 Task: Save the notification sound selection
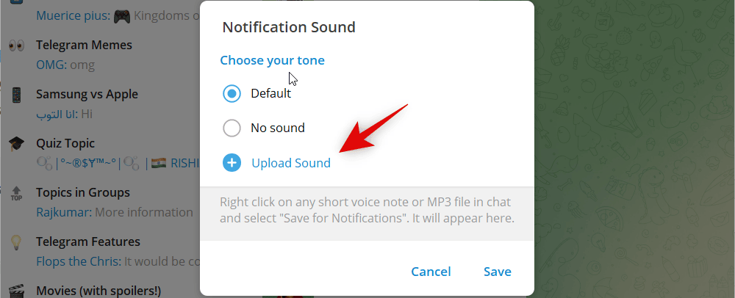(497, 272)
